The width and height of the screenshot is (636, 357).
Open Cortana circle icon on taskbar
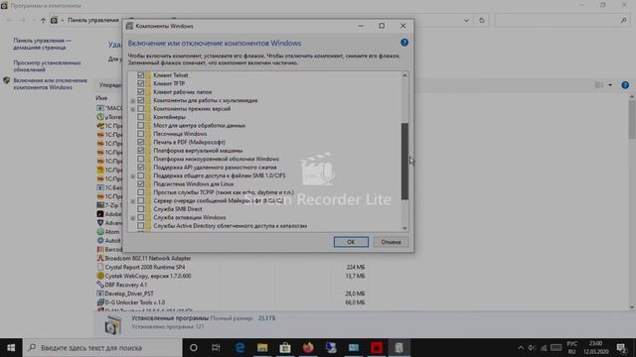pos(194,348)
